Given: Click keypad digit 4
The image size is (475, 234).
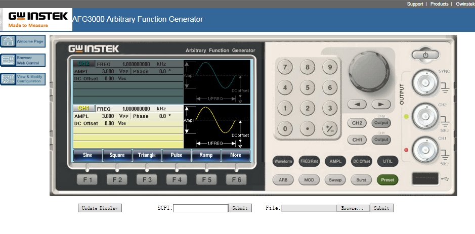Looking at the screenshot, I should tap(285, 88).
